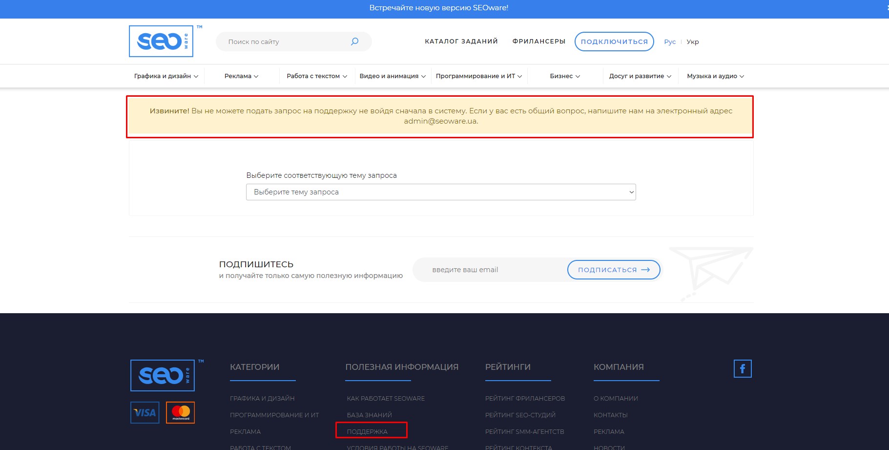Switch the language to Укр
The height and width of the screenshot is (450, 889).
point(692,42)
